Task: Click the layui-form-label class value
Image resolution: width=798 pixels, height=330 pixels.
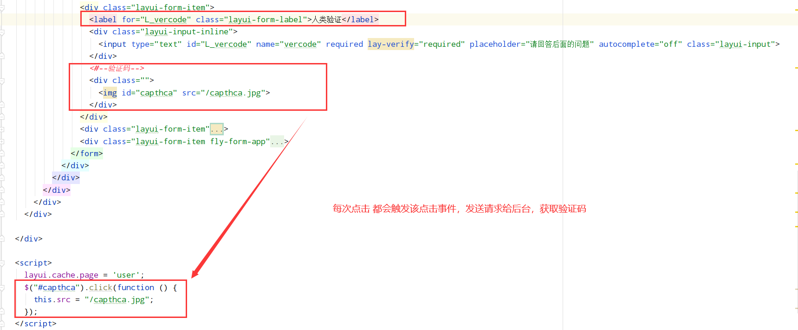Action: (266, 19)
